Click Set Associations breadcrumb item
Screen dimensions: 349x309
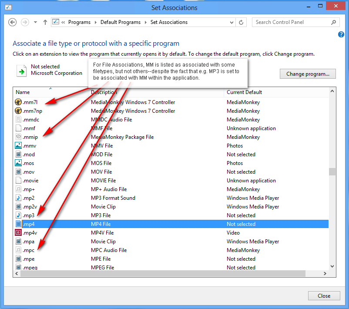click(x=169, y=22)
